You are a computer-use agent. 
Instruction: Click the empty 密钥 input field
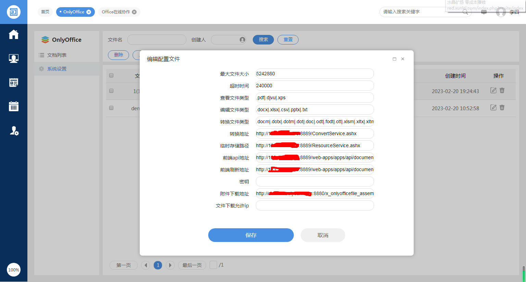(x=315, y=181)
